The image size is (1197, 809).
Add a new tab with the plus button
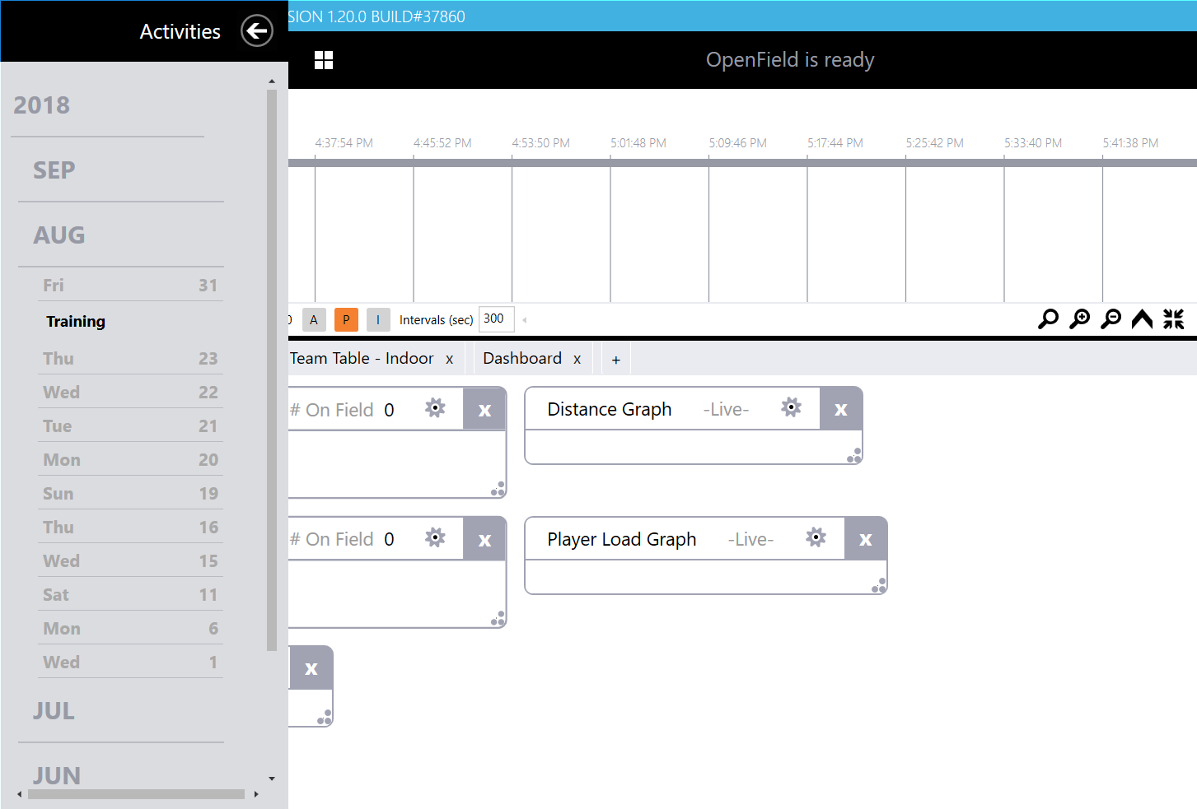pos(615,358)
